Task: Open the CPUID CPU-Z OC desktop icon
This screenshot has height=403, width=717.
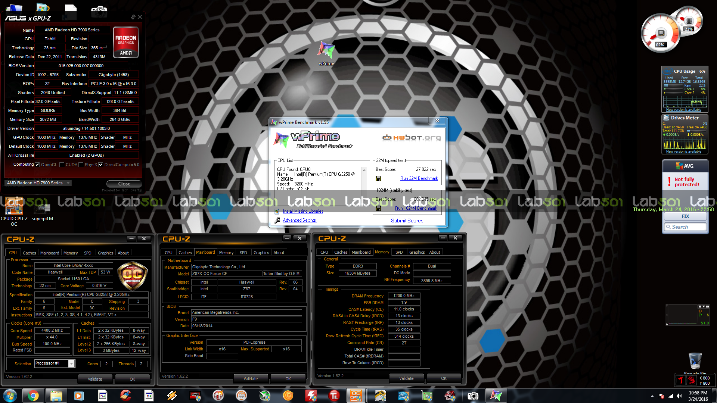Action: (x=14, y=212)
